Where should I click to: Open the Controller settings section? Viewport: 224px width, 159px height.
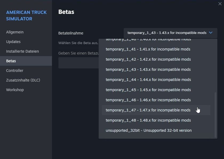(x=15, y=71)
